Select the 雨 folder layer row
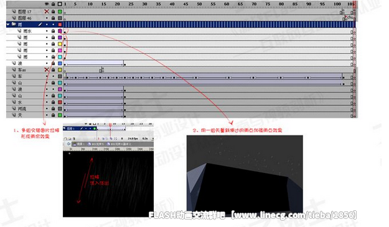Viewport: 389px width, 227px height. pyautogui.click(x=35, y=24)
